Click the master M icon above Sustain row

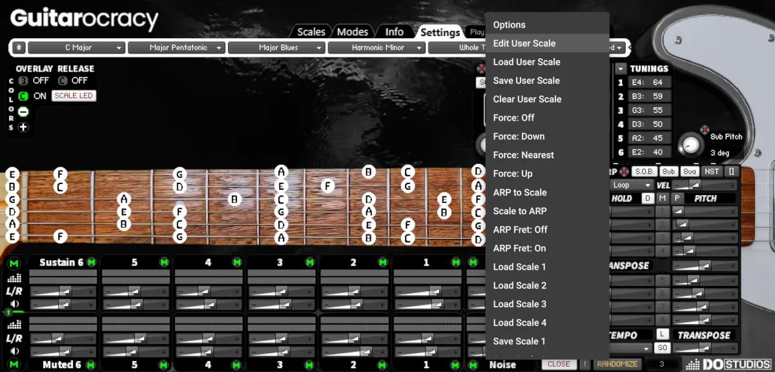[14, 263]
